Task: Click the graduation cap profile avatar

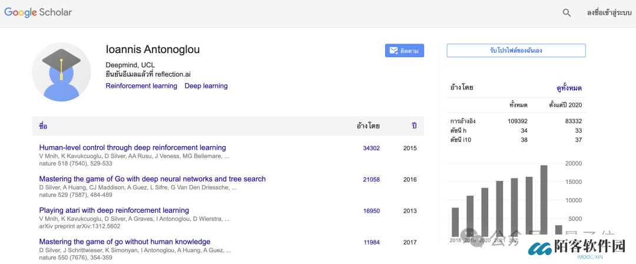Action: (x=61, y=72)
